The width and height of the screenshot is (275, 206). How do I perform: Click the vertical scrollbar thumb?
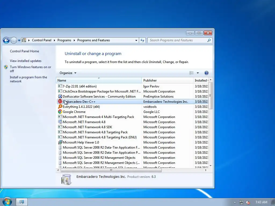pyautogui.click(x=211, y=95)
